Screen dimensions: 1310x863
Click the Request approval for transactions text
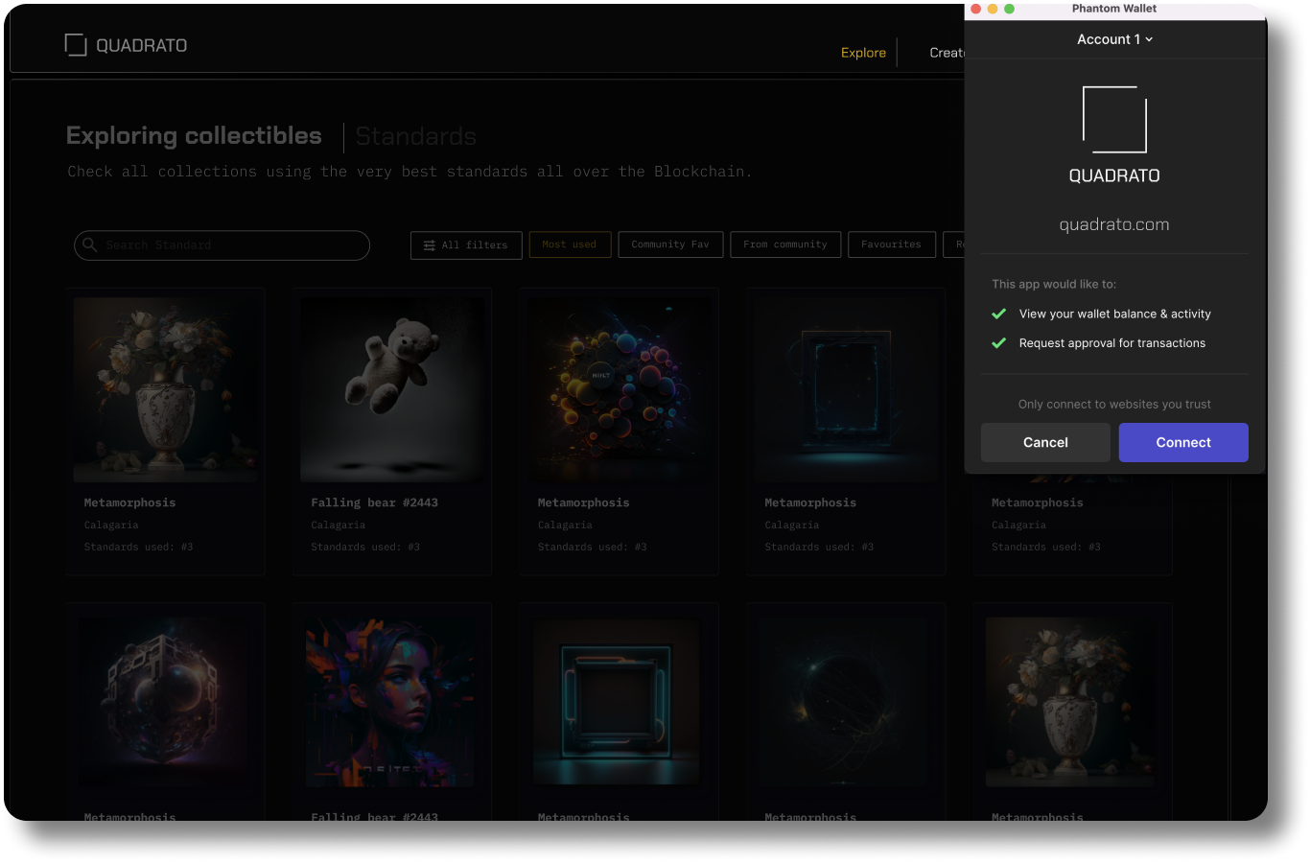pyautogui.click(x=1112, y=342)
